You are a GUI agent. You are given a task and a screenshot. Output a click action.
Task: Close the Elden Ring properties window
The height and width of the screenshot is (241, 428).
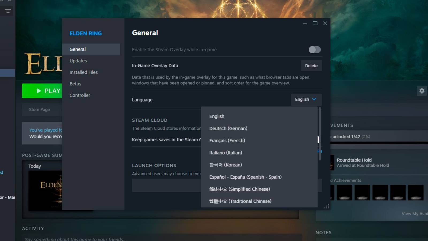[x=325, y=23]
